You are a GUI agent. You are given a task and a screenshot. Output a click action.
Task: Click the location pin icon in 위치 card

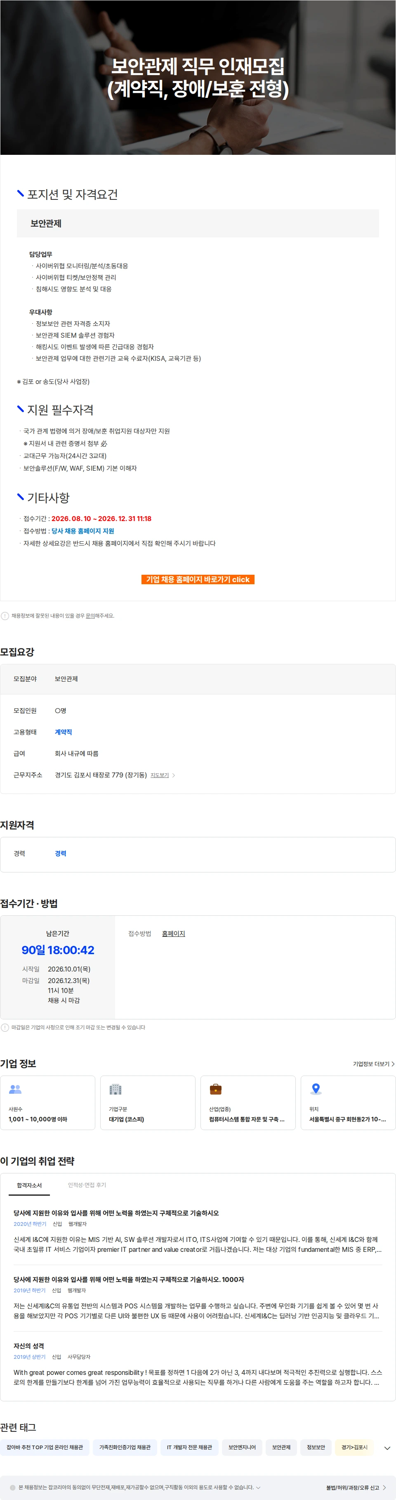pos(316,1089)
